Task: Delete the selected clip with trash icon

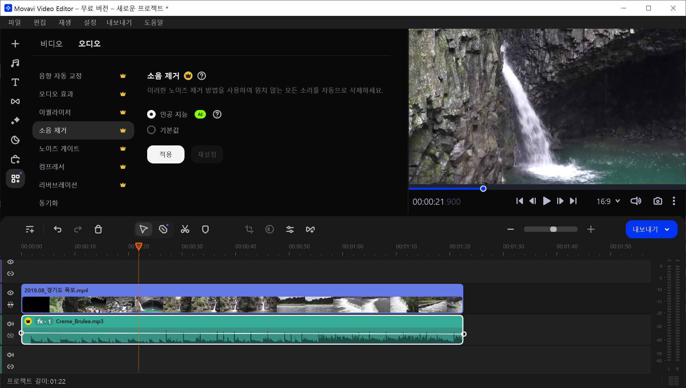Action: tap(98, 229)
